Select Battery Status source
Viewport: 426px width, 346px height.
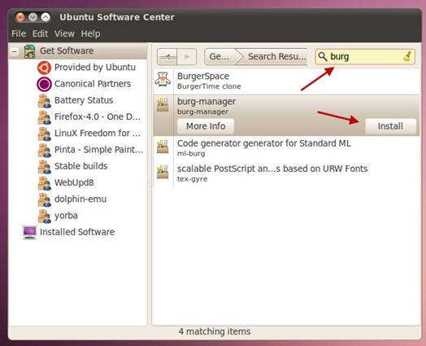click(84, 100)
